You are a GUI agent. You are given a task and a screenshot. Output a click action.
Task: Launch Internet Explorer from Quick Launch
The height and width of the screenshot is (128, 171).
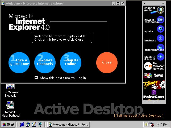22,124
